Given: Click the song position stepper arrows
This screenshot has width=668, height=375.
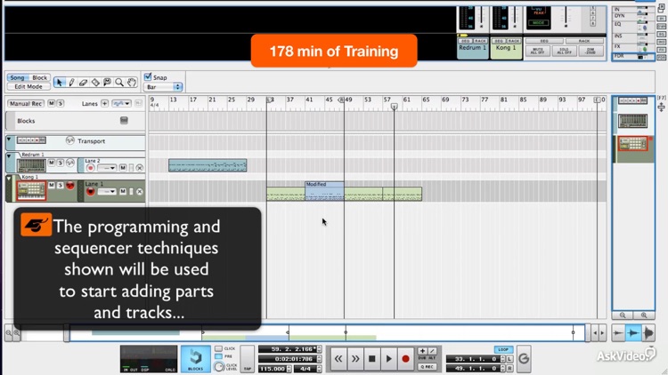Looking at the screenshot, I should pyautogui.click(x=320, y=349).
